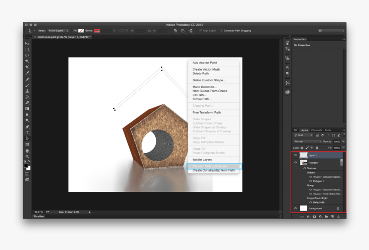Click the red Stroke color swatch

97,31
